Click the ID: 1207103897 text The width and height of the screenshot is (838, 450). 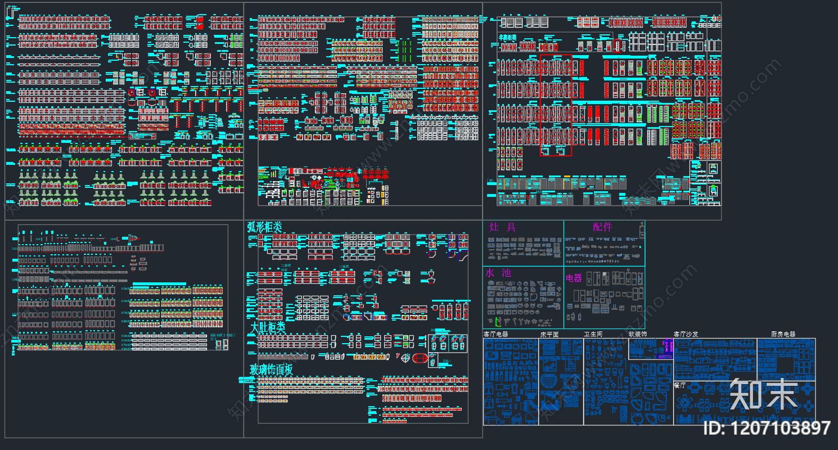[x=767, y=428]
